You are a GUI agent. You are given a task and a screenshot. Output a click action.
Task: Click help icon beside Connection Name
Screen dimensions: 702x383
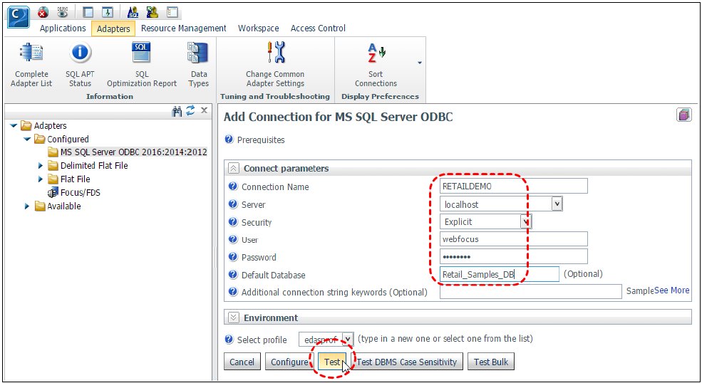point(233,186)
